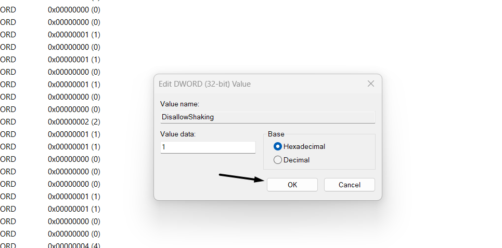Click the OK button
This screenshot has width=502, height=248.
coord(292,185)
